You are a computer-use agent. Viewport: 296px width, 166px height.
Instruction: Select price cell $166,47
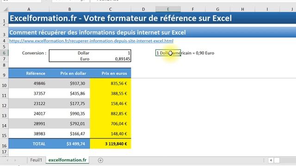pos(69,134)
